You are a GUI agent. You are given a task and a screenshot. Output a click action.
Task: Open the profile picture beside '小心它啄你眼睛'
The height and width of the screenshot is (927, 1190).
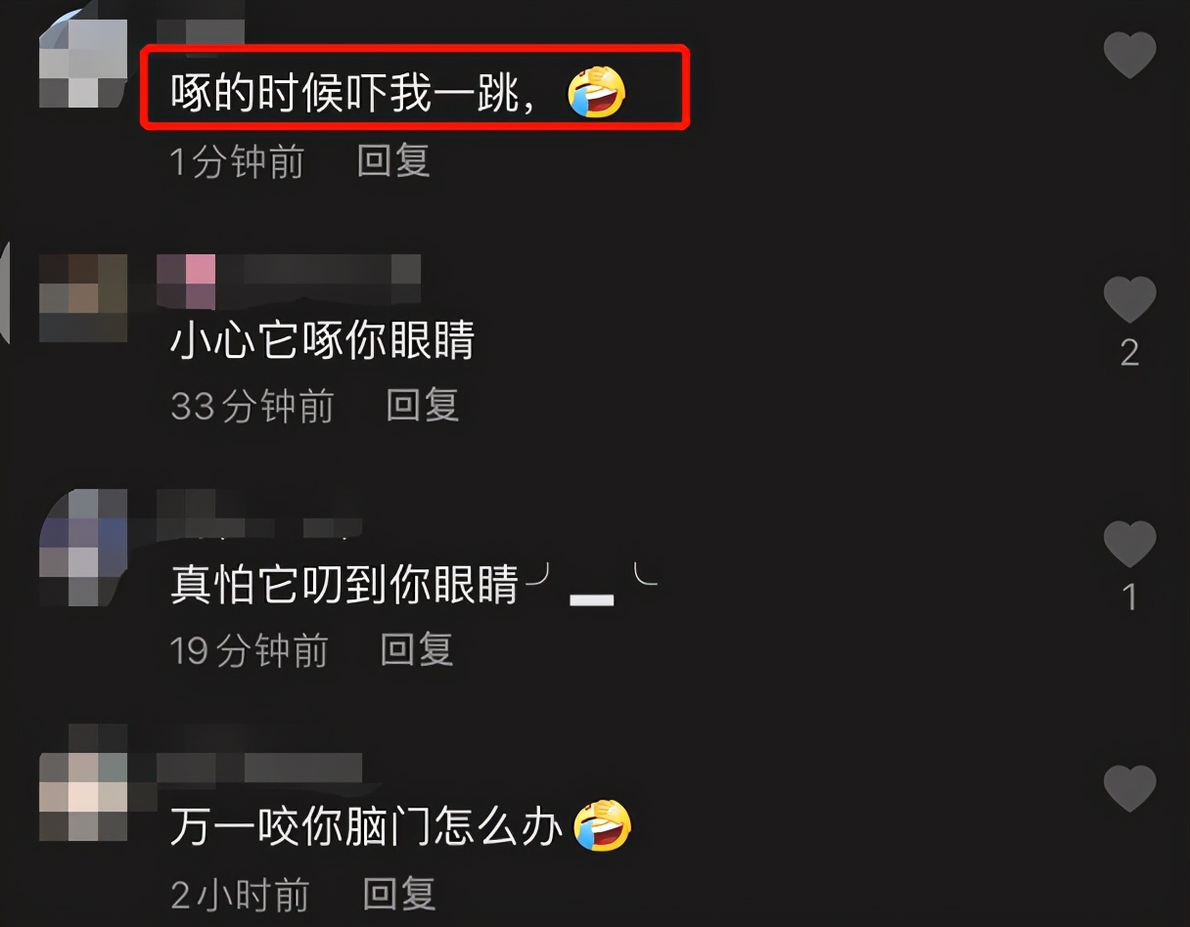tap(83, 298)
